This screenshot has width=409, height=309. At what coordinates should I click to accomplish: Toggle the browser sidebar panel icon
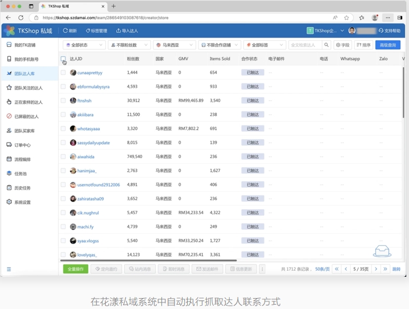[x=400, y=18]
